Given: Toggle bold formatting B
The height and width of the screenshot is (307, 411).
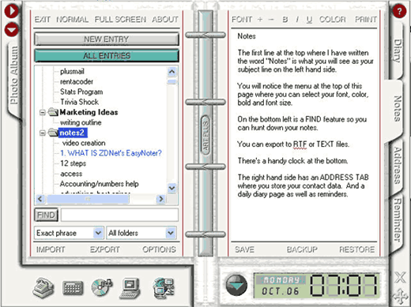Looking at the screenshot, I should tap(285, 20).
